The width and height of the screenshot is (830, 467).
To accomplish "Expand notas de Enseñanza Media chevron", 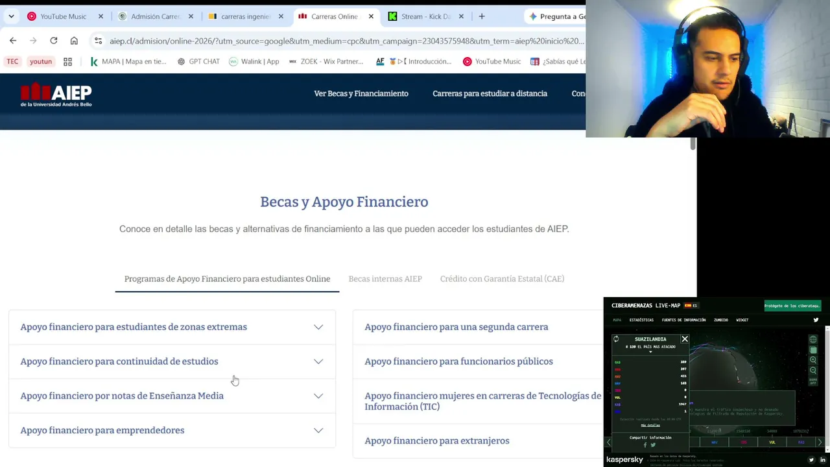I will 318,396.
